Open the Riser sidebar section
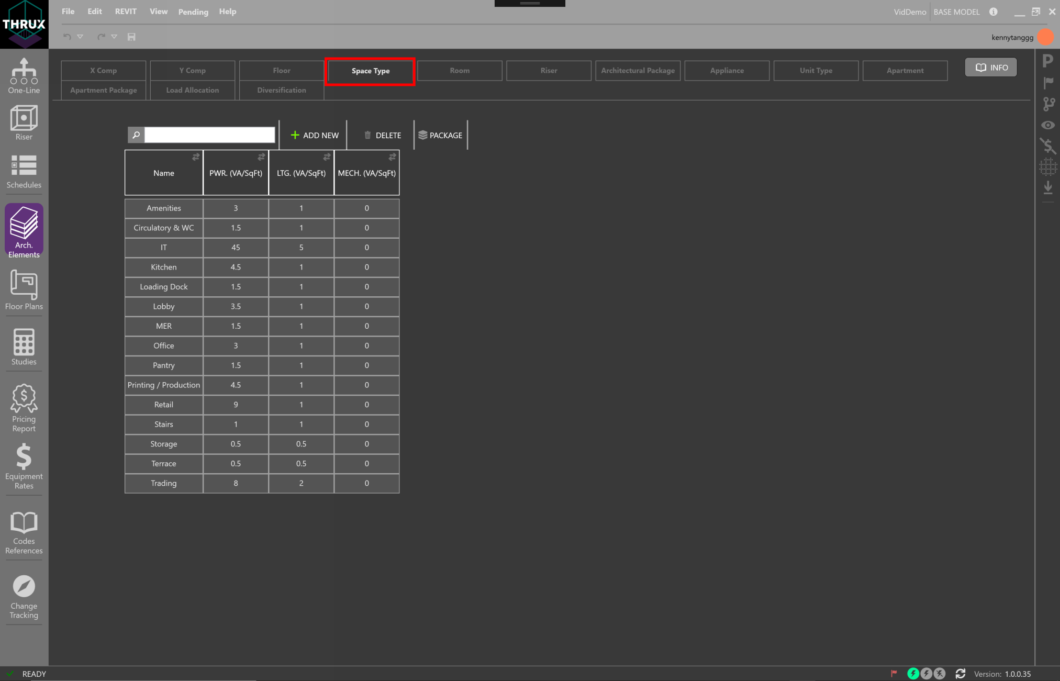 [x=24, y=122]
